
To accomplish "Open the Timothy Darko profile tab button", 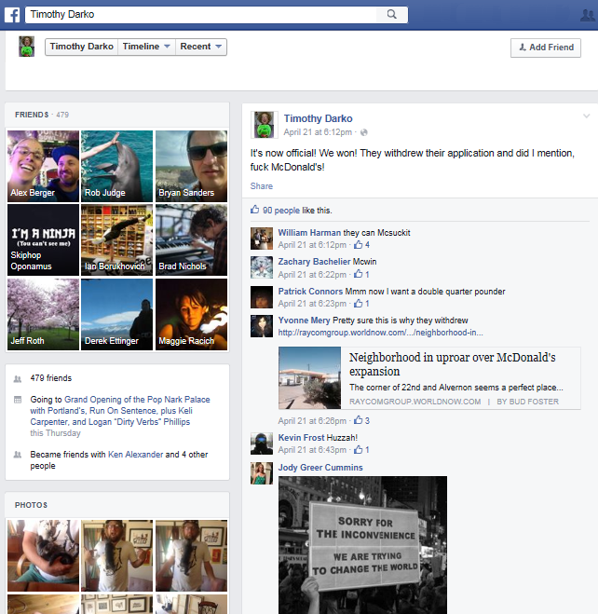I will pos(81,47).
